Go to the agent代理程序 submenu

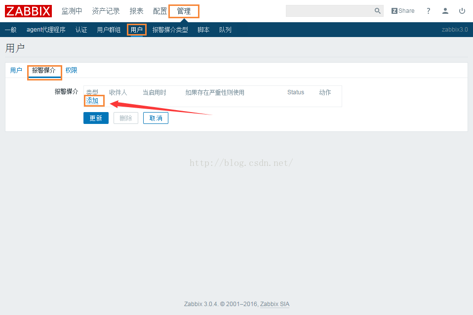46,30
